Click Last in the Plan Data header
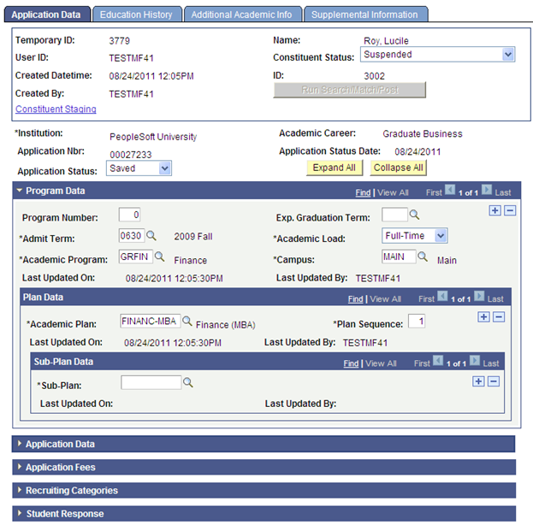This screenshot has height=525, width=533. tap(495, 299)
